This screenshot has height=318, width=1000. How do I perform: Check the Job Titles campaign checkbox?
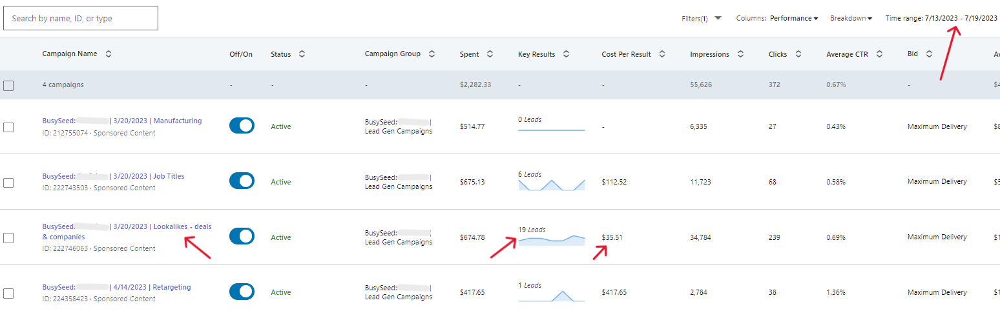(x=8, y=183)
